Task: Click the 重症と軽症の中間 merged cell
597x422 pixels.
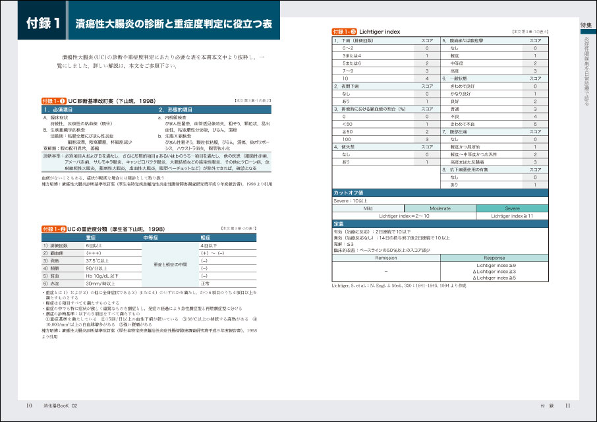Action: [x=169, y=264]
